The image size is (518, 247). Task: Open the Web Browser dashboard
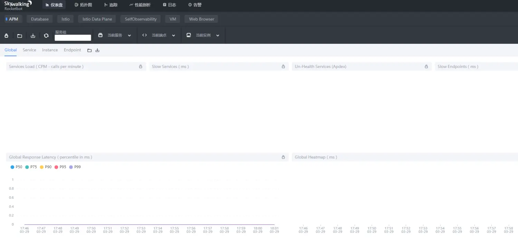[x=201, y=19]
